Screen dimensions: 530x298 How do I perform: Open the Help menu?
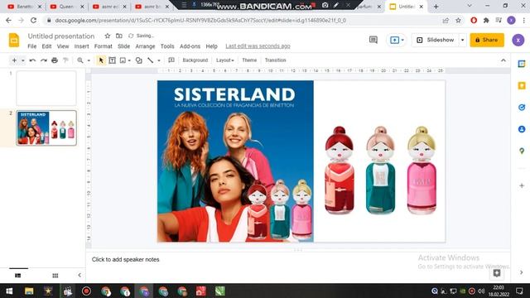[x=212, y=46]
